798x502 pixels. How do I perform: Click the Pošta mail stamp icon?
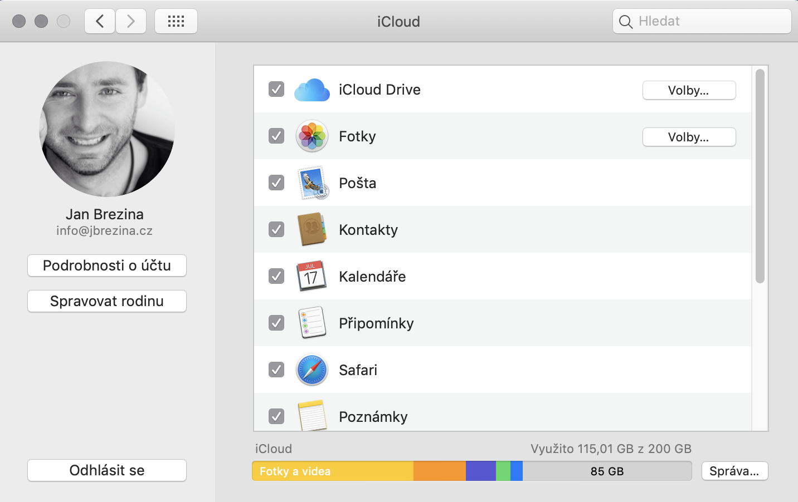pyautogui.click(x=312, y=183)
